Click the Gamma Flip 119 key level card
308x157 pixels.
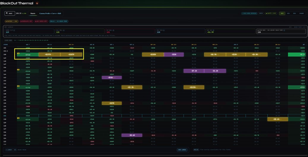[x=29, y=31]
